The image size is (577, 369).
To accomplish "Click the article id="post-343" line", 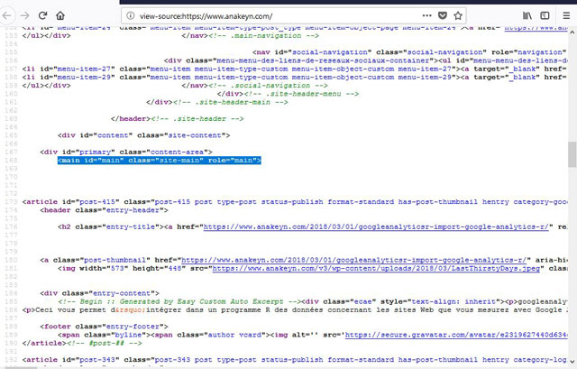I will click(x=295, y=360).
